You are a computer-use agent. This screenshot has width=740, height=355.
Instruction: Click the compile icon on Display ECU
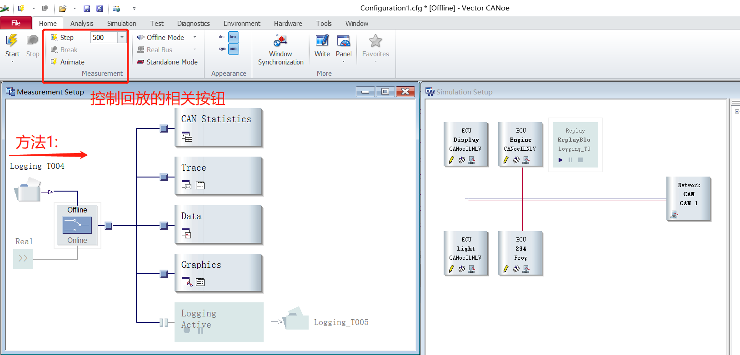click(x=462, y=160)
